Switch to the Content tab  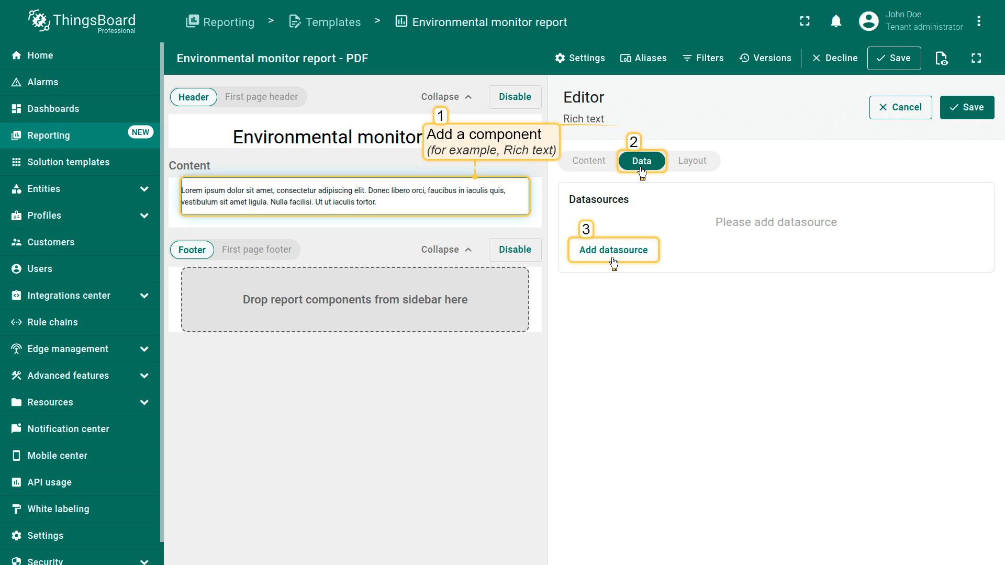pyautogui.click(x=588, y=161)
